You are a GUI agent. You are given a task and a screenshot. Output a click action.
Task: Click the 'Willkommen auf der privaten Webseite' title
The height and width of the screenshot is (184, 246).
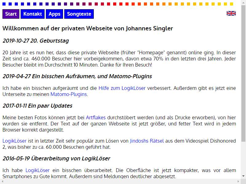coord(88,28)
